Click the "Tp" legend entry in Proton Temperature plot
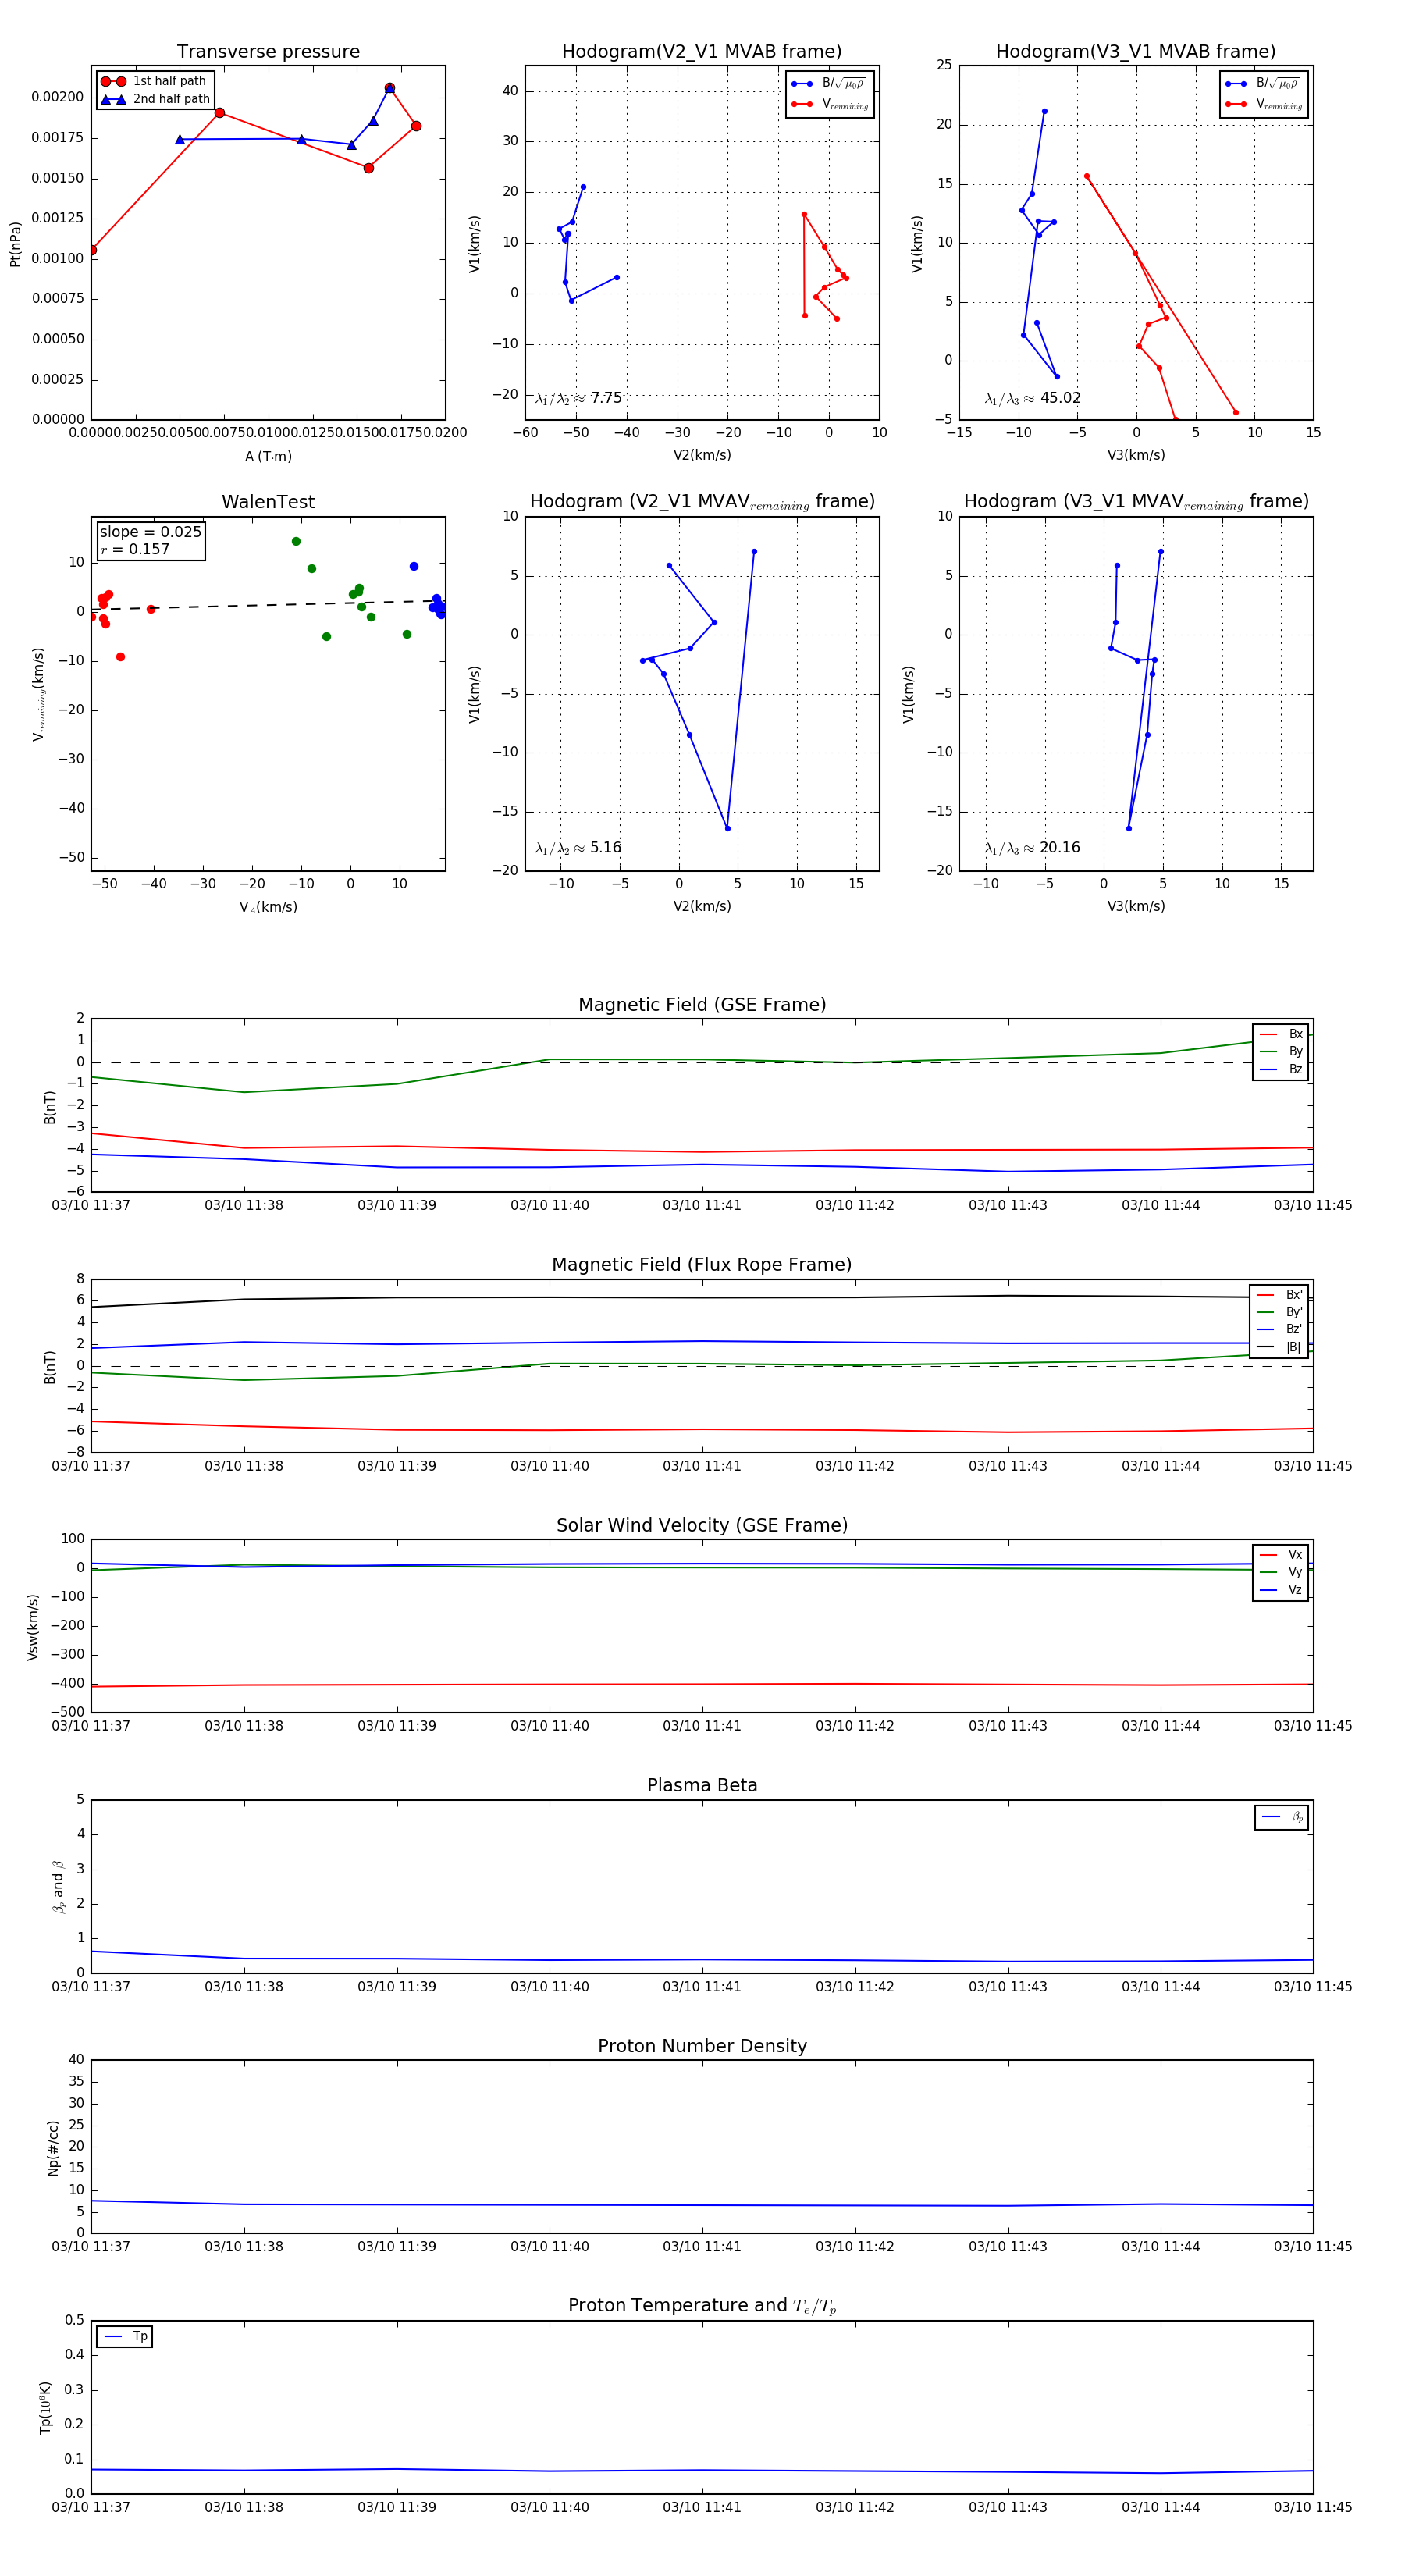Viewport: 1405px width, 2576px height. tap(125, 2336)
